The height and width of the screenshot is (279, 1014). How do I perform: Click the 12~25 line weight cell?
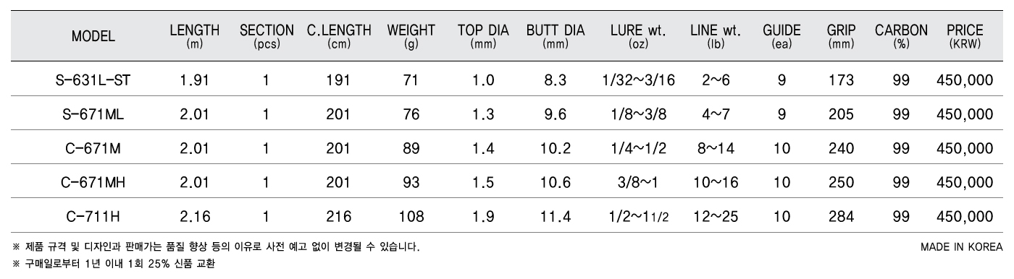tap(715, 216)
